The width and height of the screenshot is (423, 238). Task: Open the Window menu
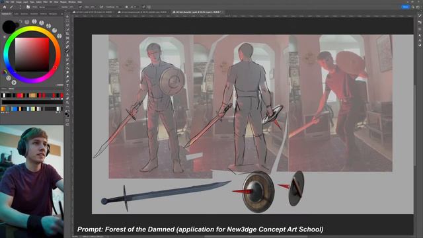click(72, 2)
